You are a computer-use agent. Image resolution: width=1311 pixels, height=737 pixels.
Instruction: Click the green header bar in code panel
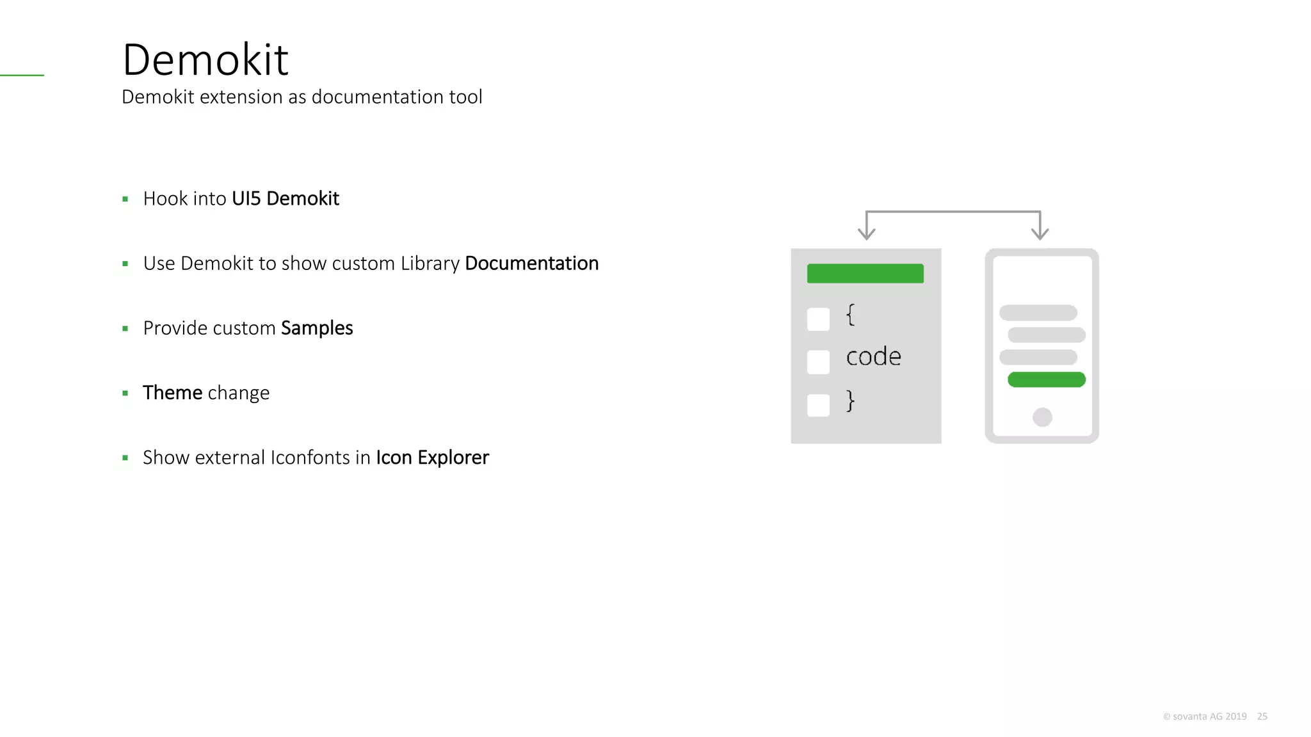[865, 273]
